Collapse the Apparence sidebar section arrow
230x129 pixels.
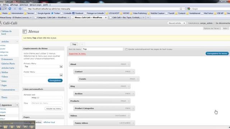17,105
